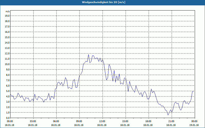Pick the 18.01.18 date under 18:00
This screenshot has height=128, width=205.
[148, 125]
